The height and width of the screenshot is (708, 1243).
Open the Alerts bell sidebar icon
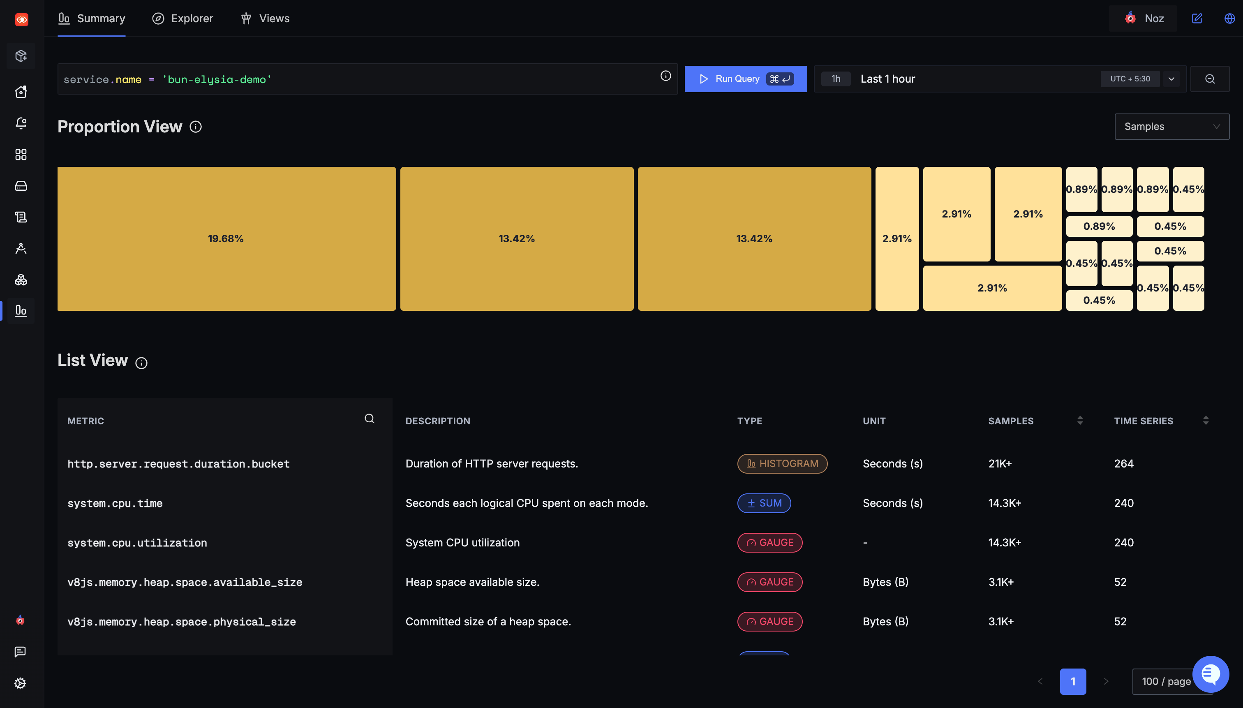tap(21, 123)
